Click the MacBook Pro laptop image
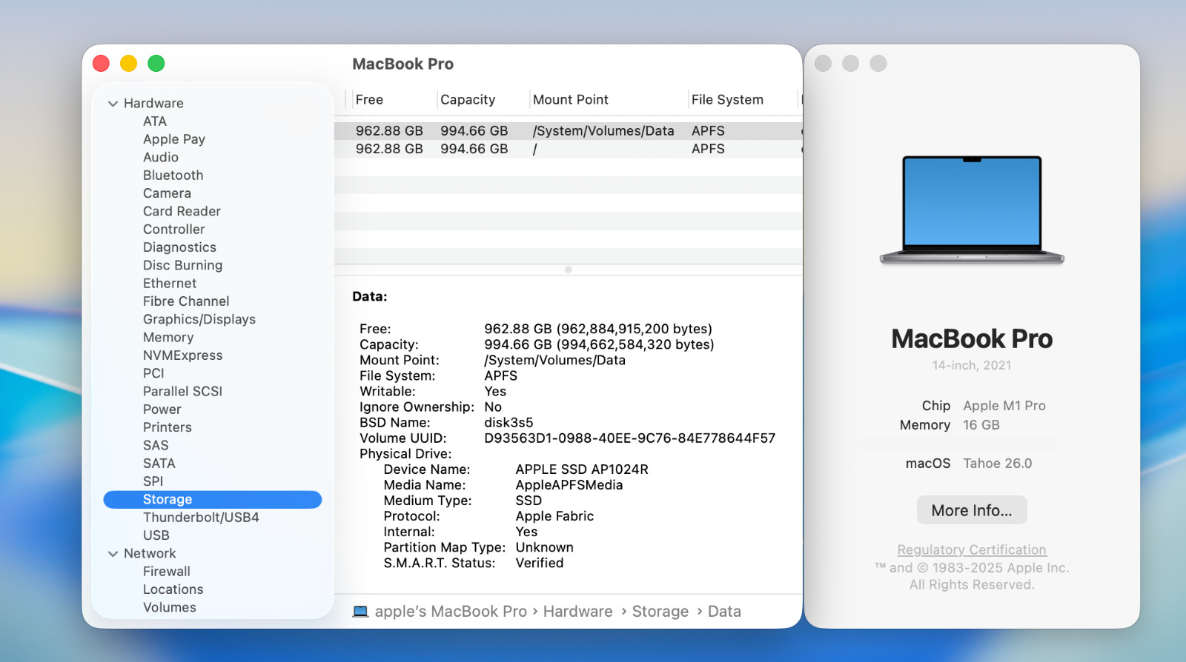Viewport: 1186px width, 662px height. tap(972, 210)
